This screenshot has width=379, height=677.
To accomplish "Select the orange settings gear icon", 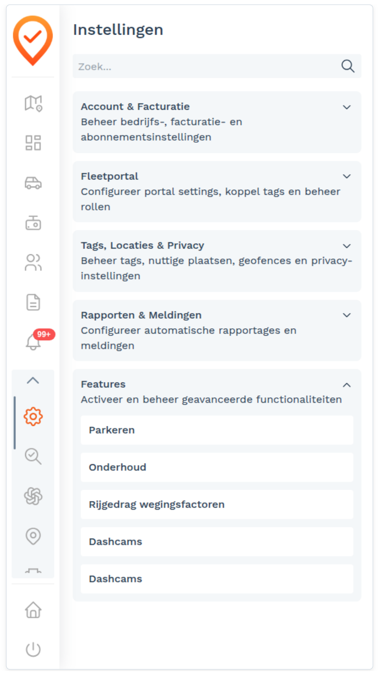I will [x=33, y=416].
